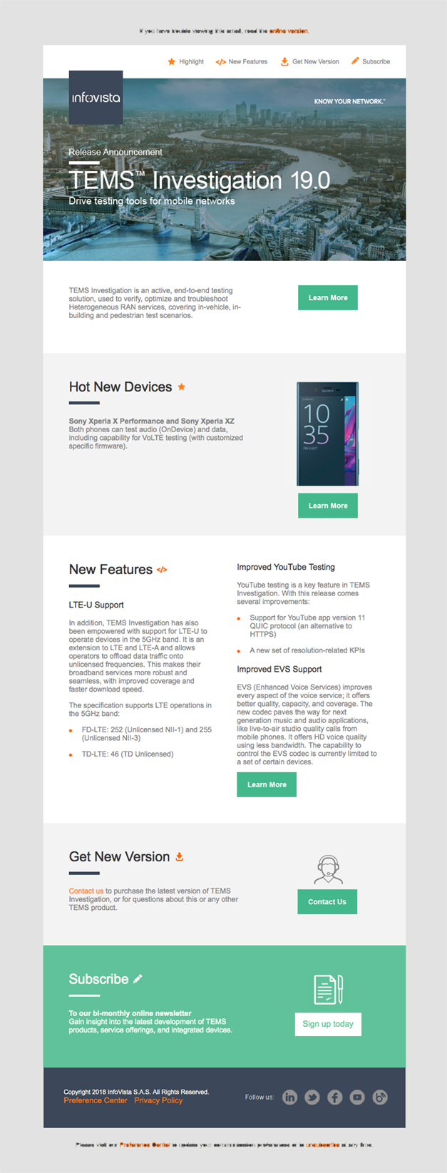Jump to Highlight in the top navigation
The width and height of the screenshot is (447, 1173).
(x=185, y=61)
